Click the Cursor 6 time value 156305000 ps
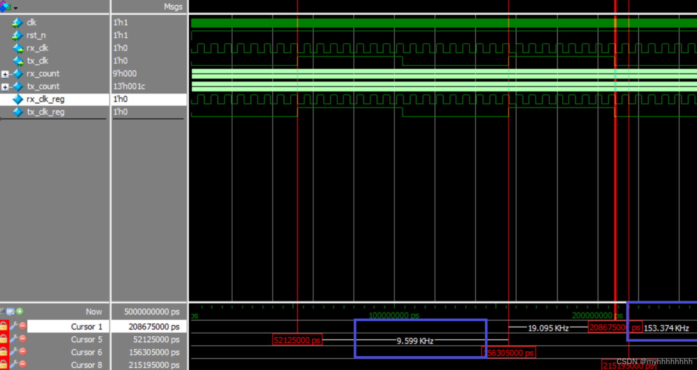Viewport: 697px width, 370px height. [x=154, y=352]
